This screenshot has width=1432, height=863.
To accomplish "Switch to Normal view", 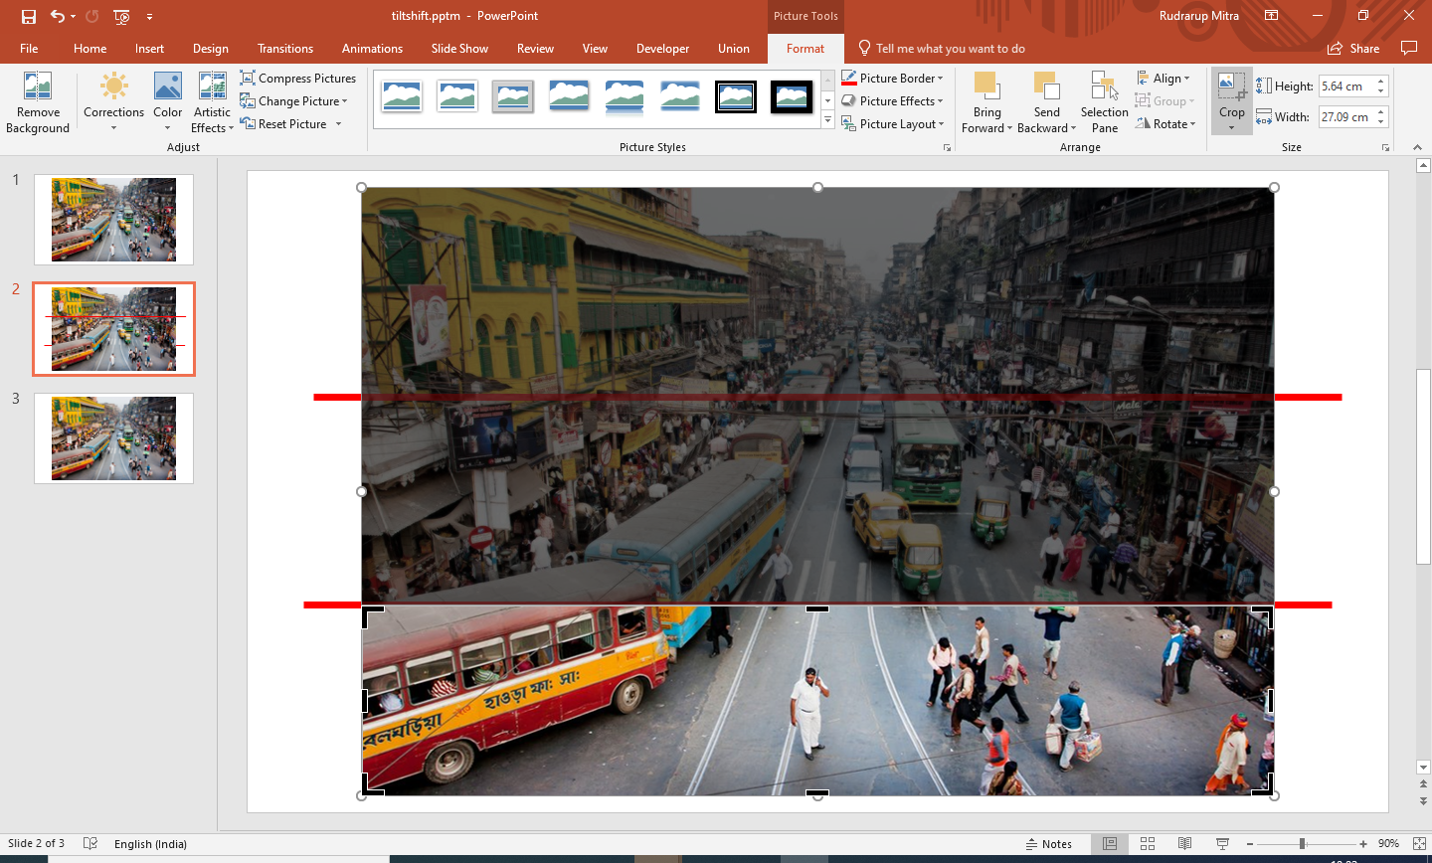I will click(x=1110, y=843).
